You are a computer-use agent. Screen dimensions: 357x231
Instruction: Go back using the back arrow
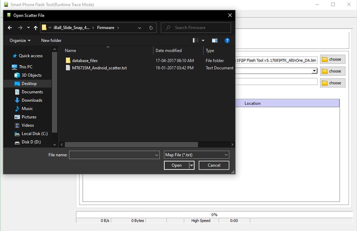point(10,28)
